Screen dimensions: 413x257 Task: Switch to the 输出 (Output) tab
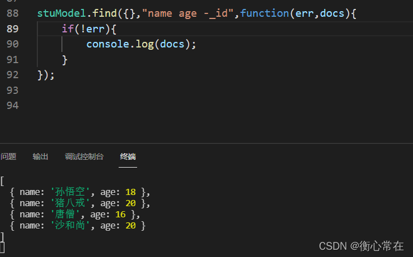tap(40, 156)
